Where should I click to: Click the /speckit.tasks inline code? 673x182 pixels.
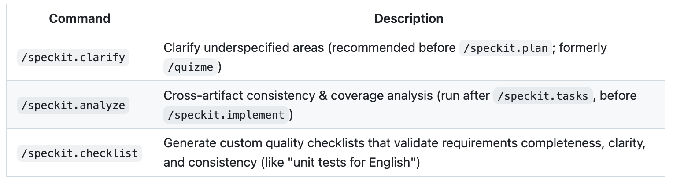pyautogui.click(x=542, y=96)
